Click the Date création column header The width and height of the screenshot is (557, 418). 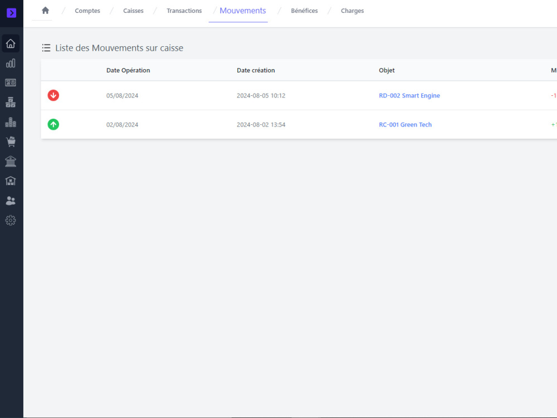(256, 70)
